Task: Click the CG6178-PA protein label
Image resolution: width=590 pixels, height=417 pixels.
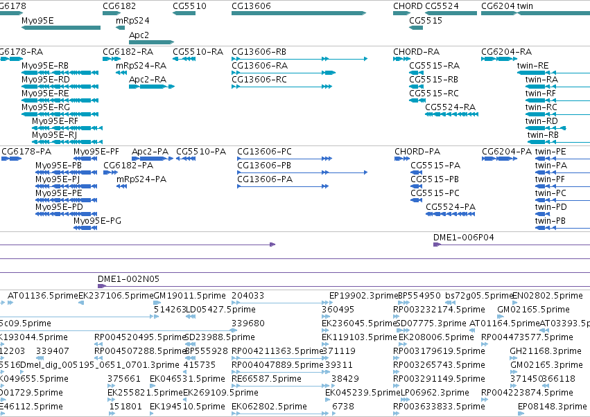Action: coord(26,152)
